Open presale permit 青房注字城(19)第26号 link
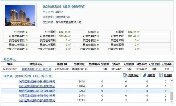This screenshot has height=106, width=176. pos(36,69)
